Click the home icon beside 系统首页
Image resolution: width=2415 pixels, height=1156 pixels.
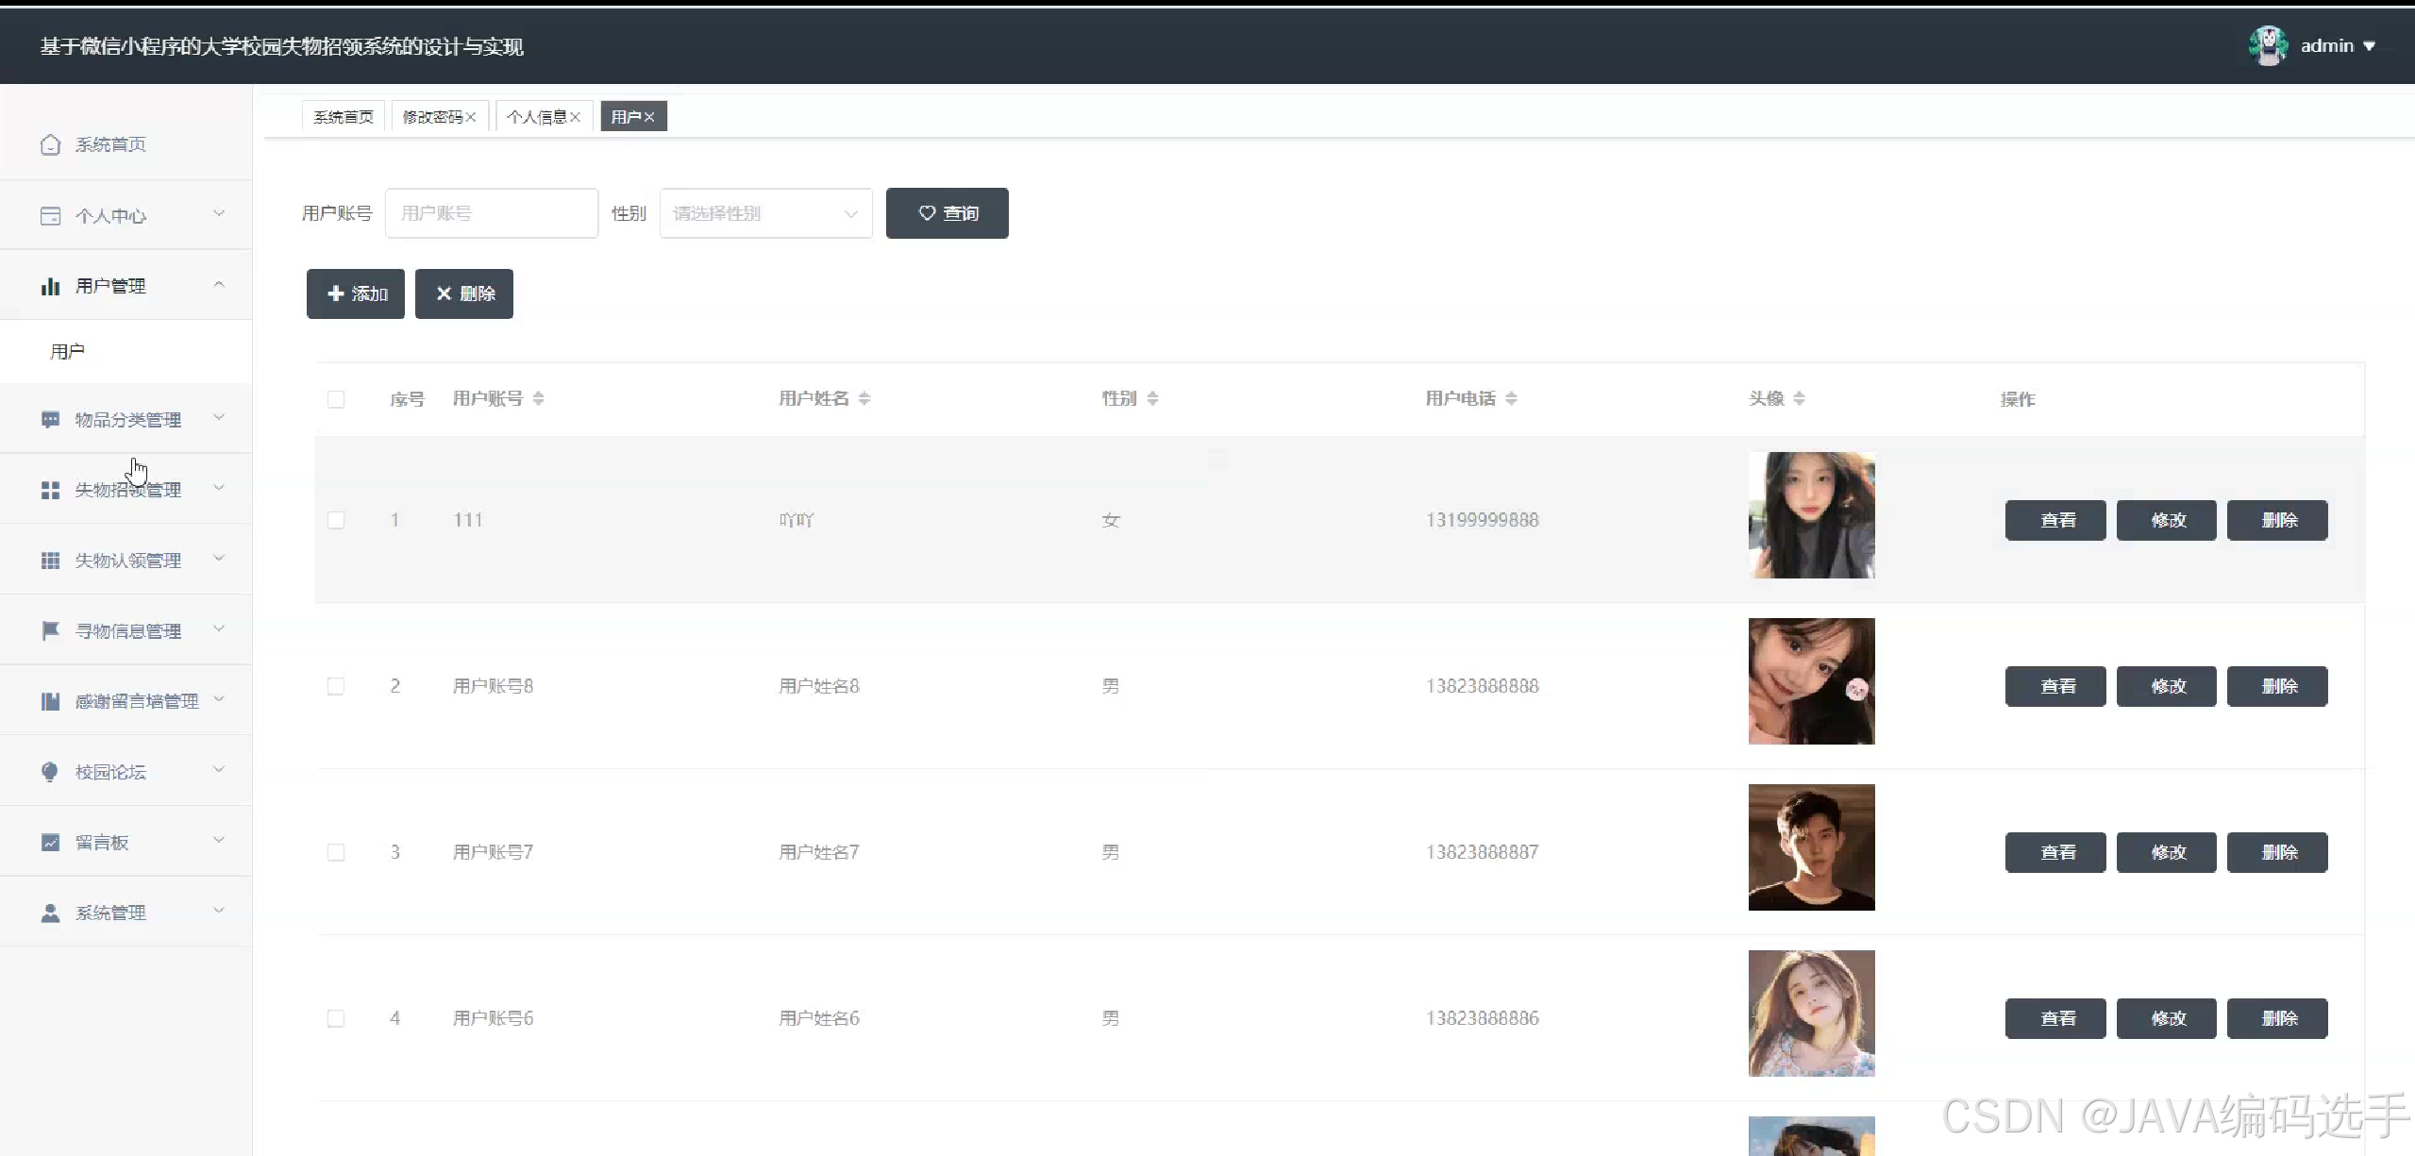coord(51,144)
